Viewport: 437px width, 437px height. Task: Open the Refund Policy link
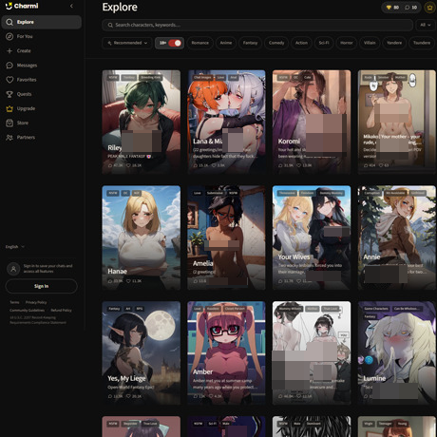[x=61, y=311]
